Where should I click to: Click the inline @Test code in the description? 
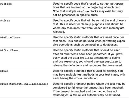coord(78,79)
